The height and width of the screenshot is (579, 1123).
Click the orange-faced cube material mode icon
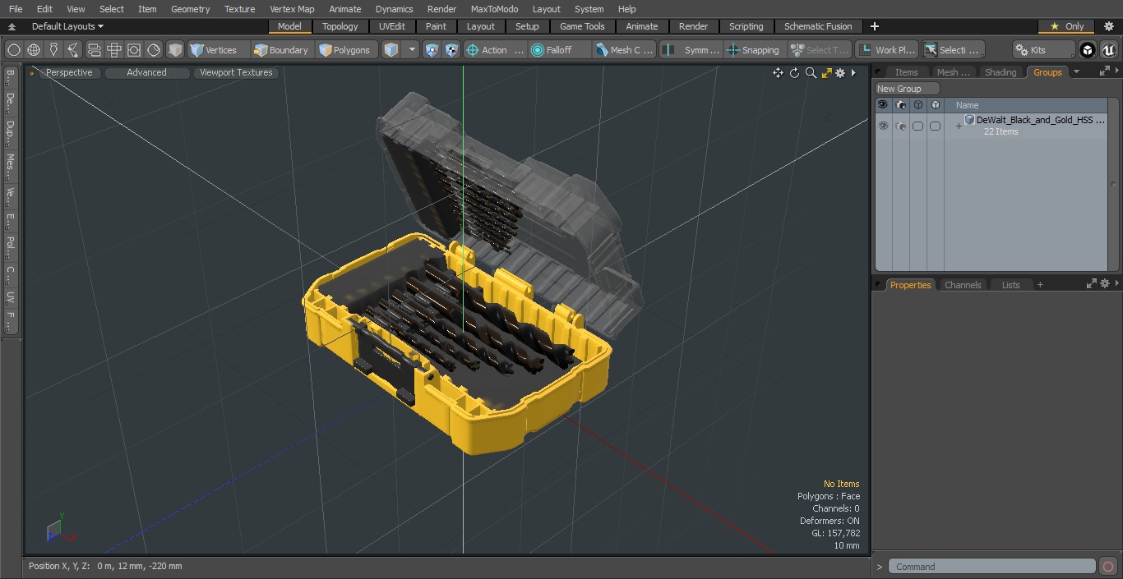click(x=391, y=50)
